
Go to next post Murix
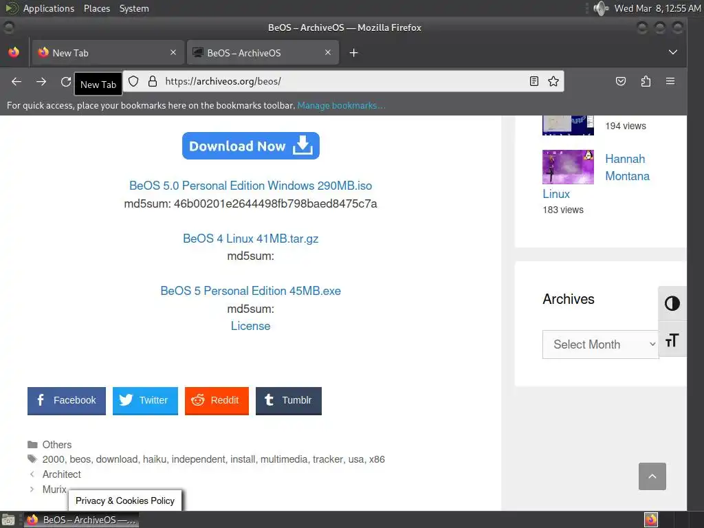(x=54, y=489)
